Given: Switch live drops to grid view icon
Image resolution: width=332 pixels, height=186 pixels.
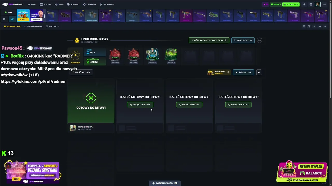Looking at the screenshot, I should [4, 19].
